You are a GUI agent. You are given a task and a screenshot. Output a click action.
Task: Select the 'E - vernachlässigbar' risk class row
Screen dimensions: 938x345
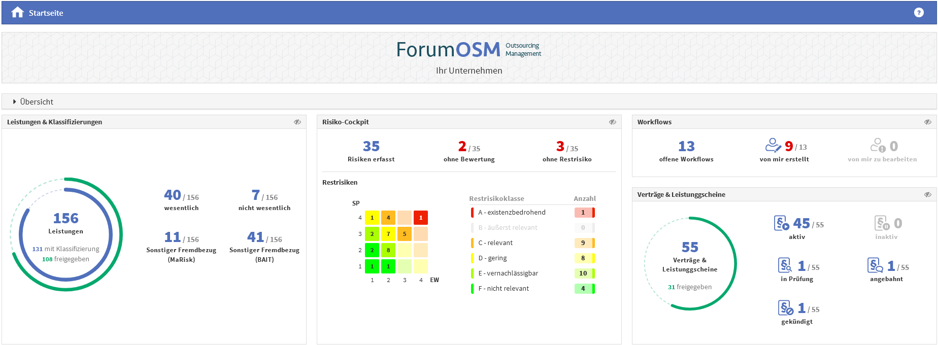[x=533, y=273]
